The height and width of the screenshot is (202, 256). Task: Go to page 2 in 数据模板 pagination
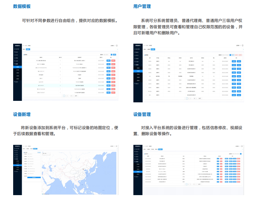pyautogui.click(x=66, y=96)
